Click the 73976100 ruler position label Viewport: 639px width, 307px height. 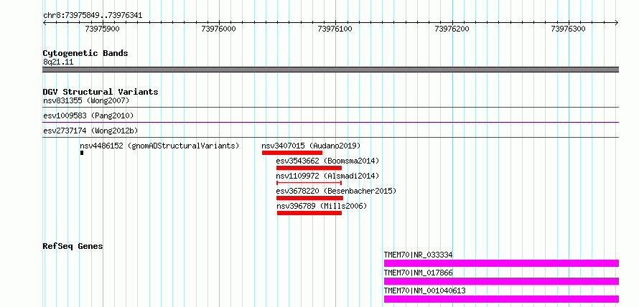335,29
